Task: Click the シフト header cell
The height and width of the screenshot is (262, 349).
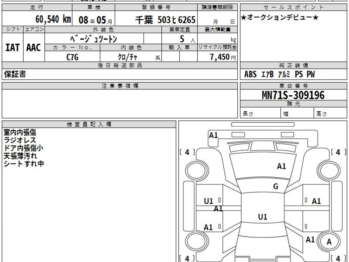Action: click(13, 29)
